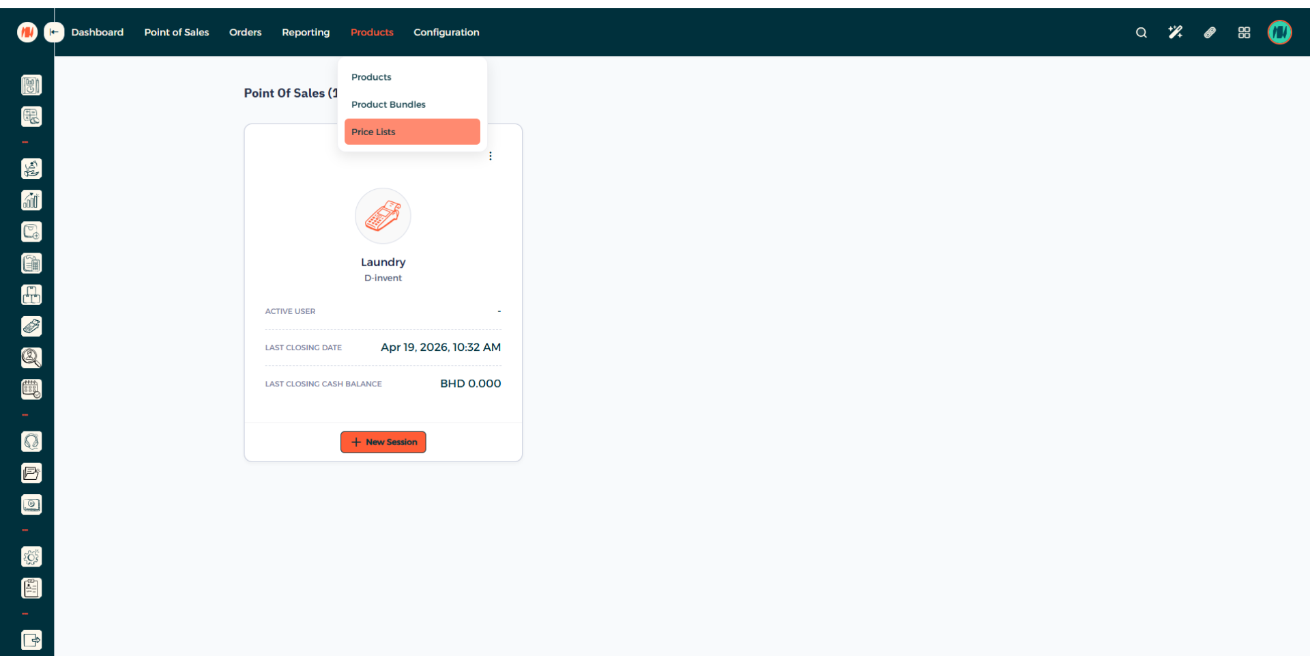Open the apps grid icon in header

tap(1244, 33)
